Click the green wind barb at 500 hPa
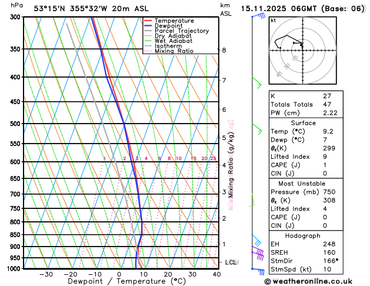This screenshot has width=370, height=286. coord(257,129)
